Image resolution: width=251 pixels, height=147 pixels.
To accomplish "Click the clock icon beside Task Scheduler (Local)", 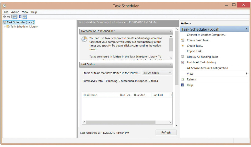I will [x=5, y=22].
